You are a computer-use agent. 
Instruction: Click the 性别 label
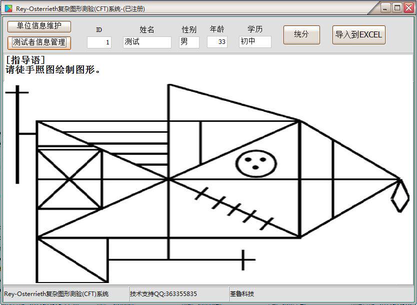[189, 29]
